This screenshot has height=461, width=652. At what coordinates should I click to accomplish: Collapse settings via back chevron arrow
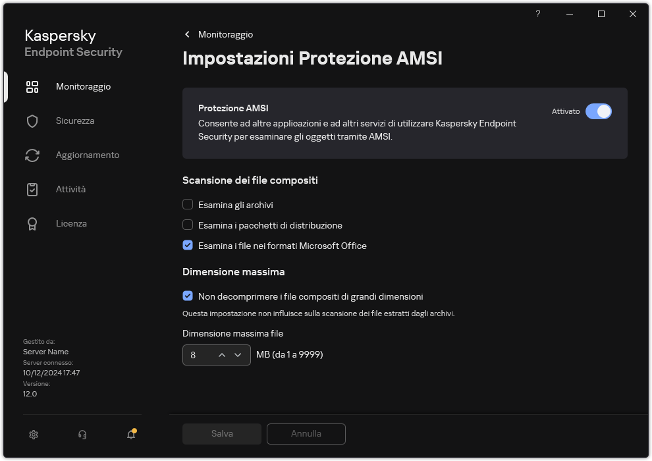[x=187, y=34]
